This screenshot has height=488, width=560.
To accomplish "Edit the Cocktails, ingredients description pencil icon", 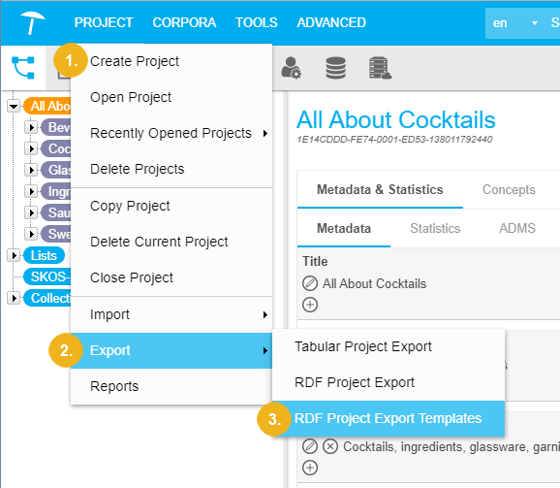I will (x=310, y=446).
